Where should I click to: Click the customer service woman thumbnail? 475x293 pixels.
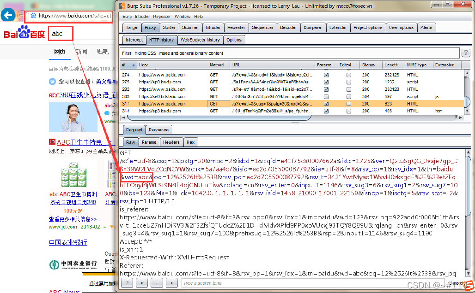[x=73, y=117]
